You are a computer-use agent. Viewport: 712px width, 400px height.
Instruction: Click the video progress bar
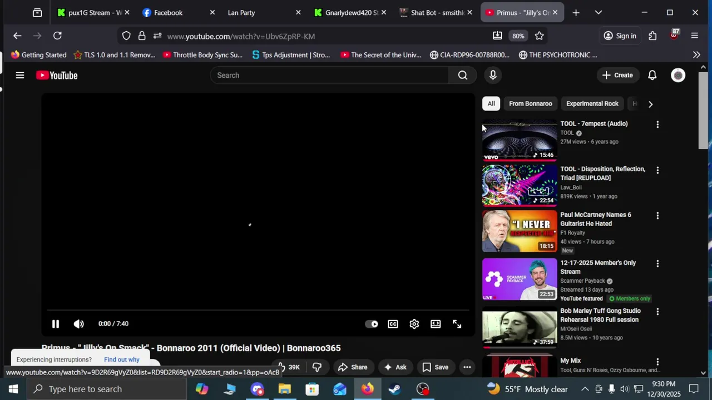click(258, 310)
